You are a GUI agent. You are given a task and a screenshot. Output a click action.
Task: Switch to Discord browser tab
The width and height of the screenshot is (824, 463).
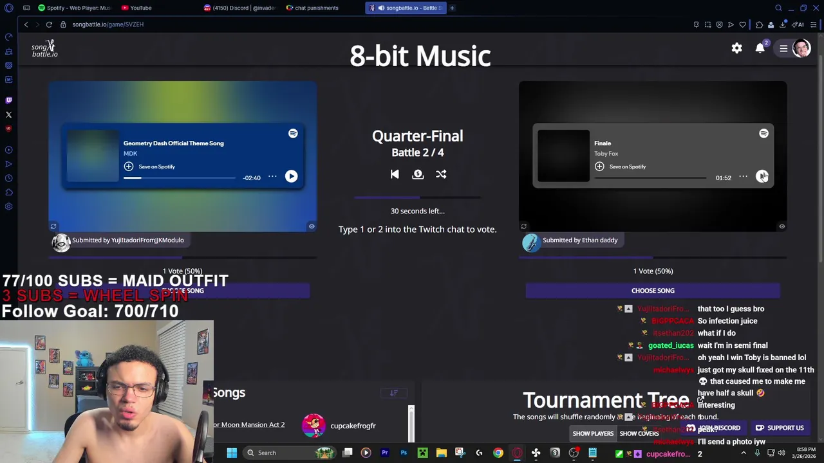[x=239, y=8]
